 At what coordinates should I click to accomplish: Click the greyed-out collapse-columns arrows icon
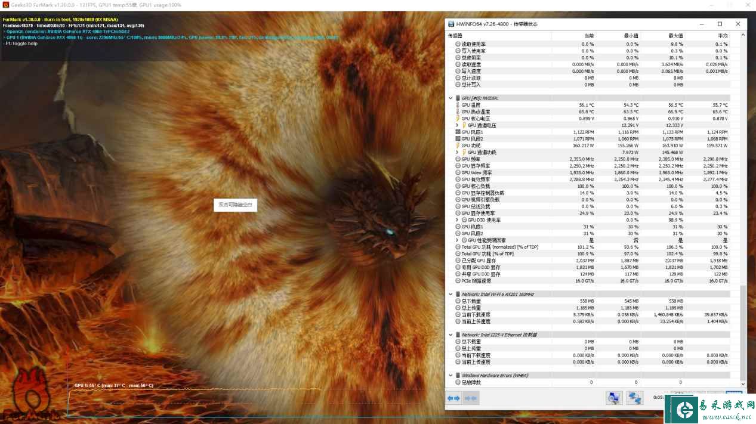(471, 398)
